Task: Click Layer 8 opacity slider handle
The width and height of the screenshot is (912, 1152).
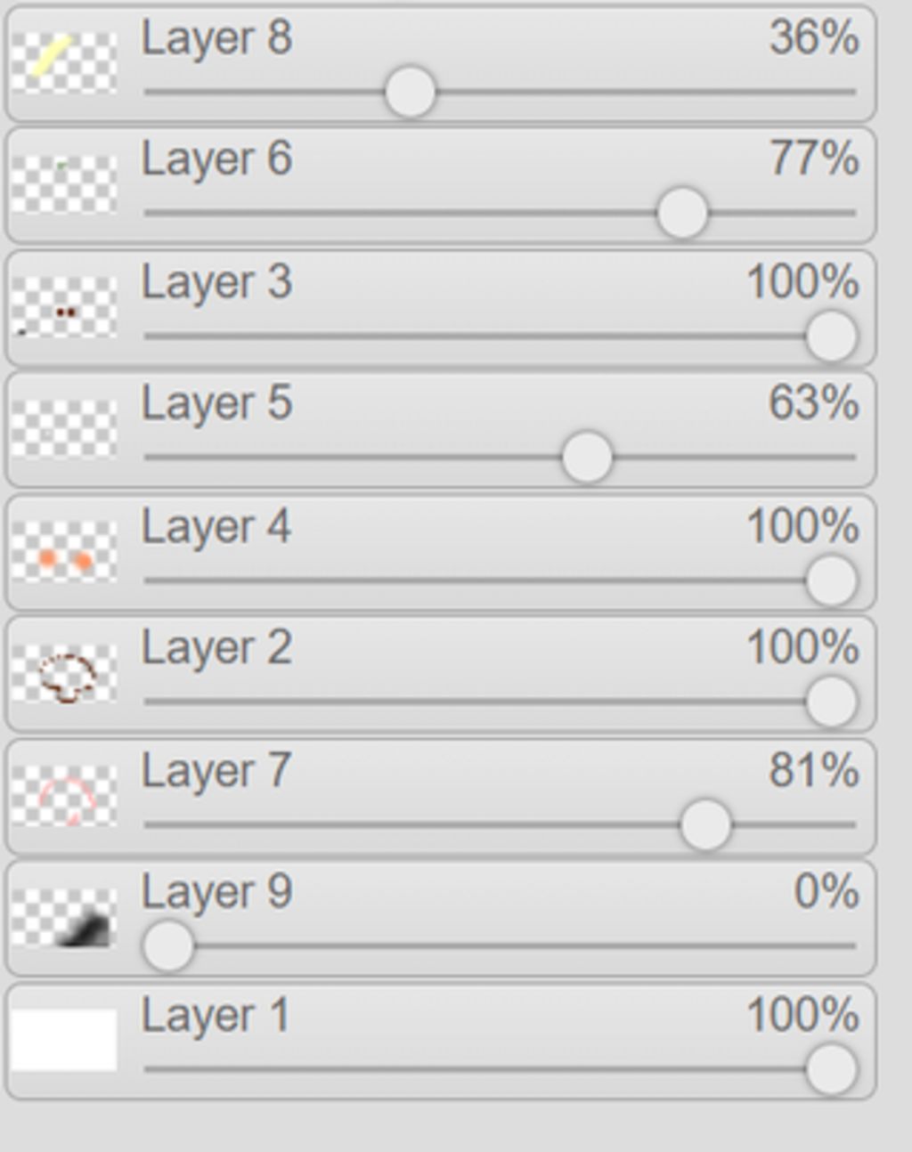Action: [411, 92]
